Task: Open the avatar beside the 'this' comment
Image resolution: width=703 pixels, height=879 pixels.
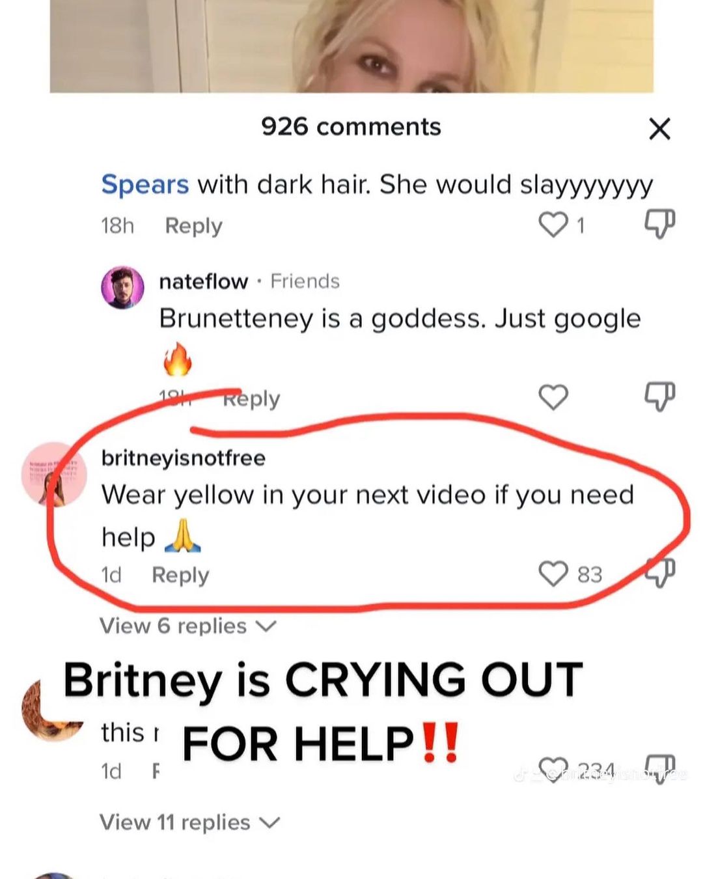Action: [x=52, y=710]
